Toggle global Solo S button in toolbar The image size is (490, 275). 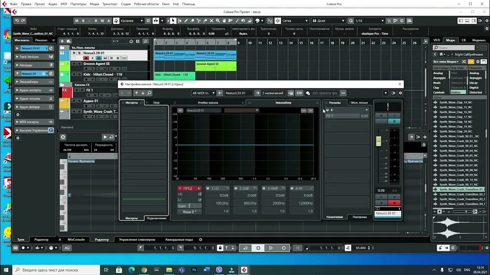(x=83, y=21)
